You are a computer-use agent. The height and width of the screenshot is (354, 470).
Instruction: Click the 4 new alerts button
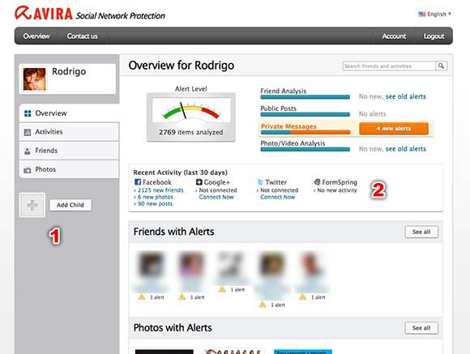[394, 129]
